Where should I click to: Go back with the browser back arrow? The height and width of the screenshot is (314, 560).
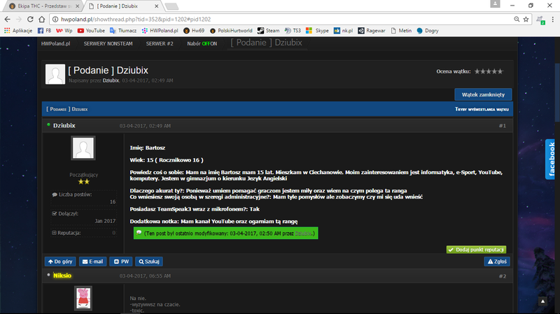(8, 20)
